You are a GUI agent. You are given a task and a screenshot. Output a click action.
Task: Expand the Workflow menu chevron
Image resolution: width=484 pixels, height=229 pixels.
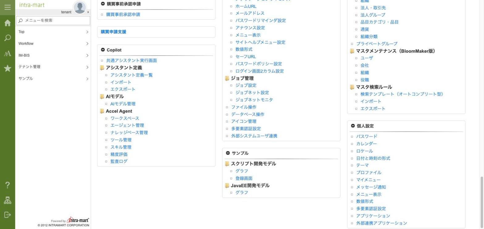click(x=87, y=44)
